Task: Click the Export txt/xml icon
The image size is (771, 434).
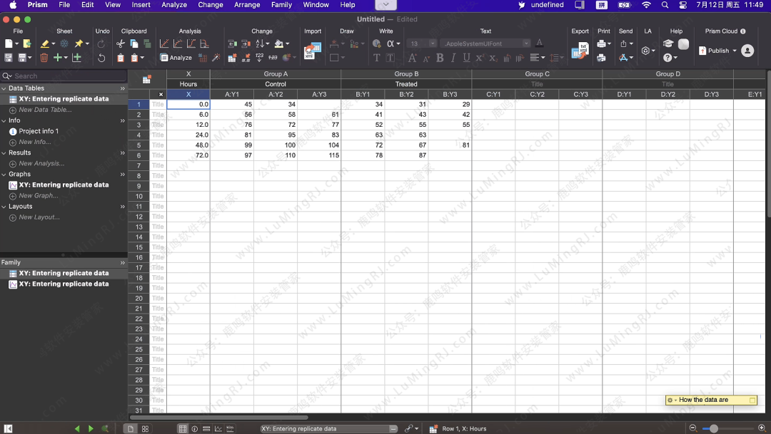Action: (580, 51)
